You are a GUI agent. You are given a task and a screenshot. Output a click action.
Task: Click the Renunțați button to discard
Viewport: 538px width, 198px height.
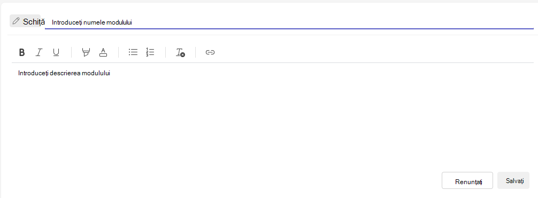click(x=467, y=180)
